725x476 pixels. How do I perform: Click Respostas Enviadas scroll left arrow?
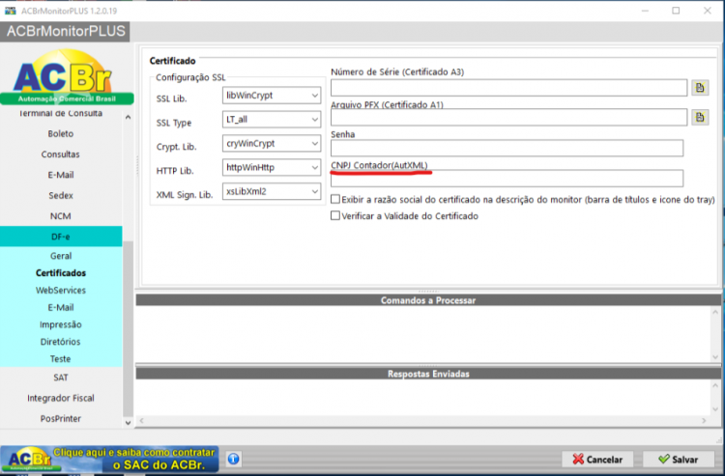coord(142,421)
